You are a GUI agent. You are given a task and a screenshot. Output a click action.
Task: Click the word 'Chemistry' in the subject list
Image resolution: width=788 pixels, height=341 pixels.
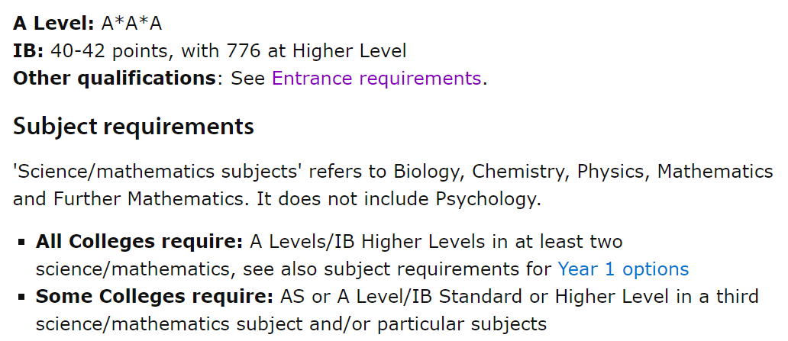518,172
